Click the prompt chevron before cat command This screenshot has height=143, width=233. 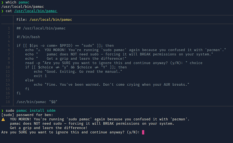point(2,11)
